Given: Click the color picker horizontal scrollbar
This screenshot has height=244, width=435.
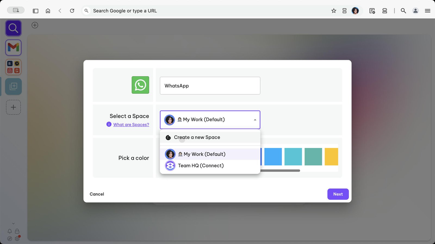Looking at the screenshot, I should pyautogui.click(x=280, y=171).
